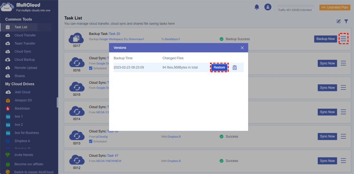Click the edit task list icon
Image resolution: width=354 pixels, height=174 pixels.
[x=339, y=21]
